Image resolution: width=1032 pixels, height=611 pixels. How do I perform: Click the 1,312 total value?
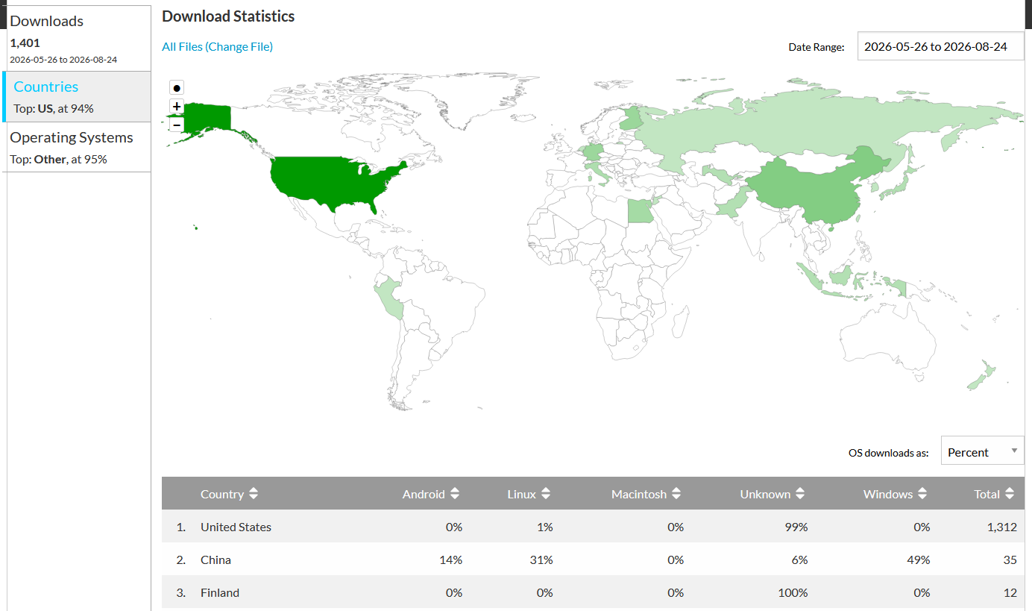pos(1001,527)
